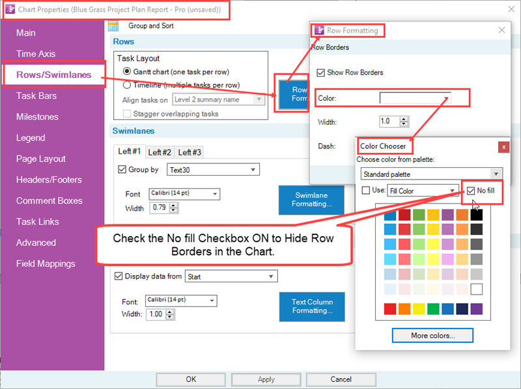The height and width of the screenshot is (389, 521).
Task: Click Row Formatting dialog app icon
Action: (x=319, y=30)
